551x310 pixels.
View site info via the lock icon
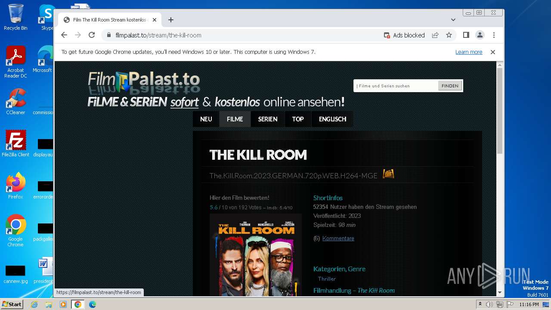(109, 35)
